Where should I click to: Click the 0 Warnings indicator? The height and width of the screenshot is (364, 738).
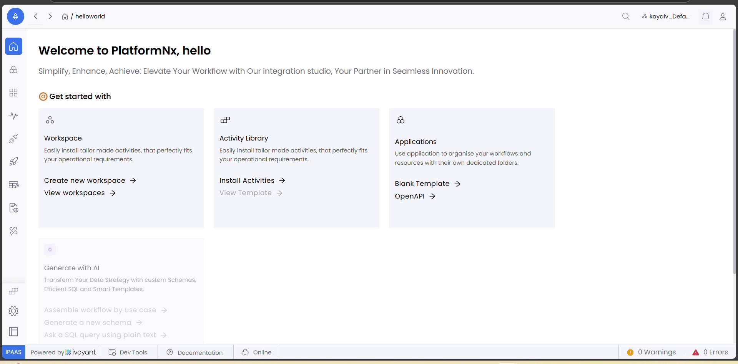coord(652,352)
